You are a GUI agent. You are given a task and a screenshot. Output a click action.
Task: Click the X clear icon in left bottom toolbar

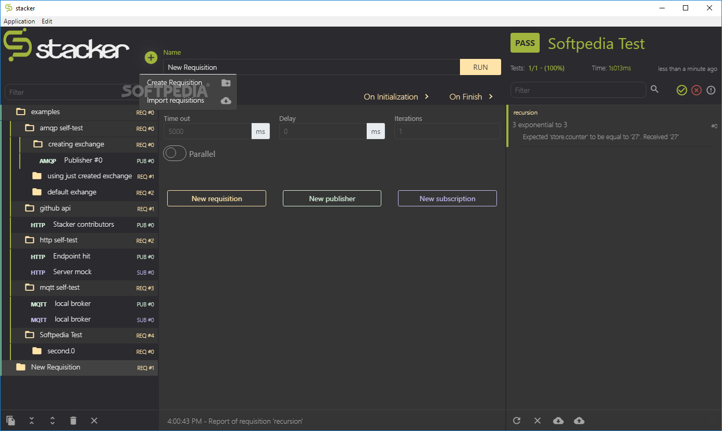click(x=94, y=421)
